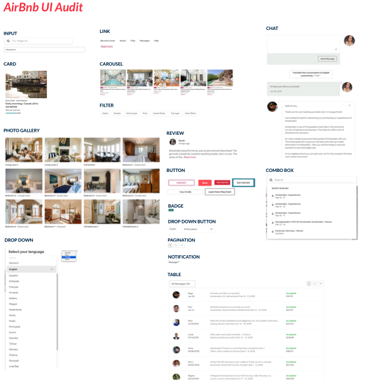Screen dimensions: 366x390
Task: Click the 'Messages' notification label
Action: [x=173, y=262]
